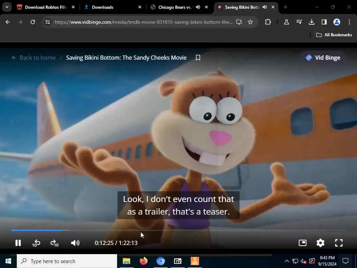Screen dimensions: 357x268
Task: Rewind the video 10 seconds
Action: (36, 243)
